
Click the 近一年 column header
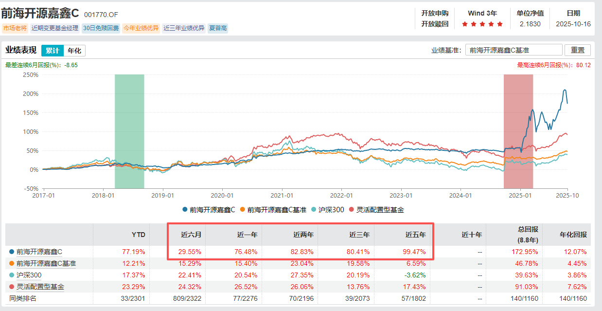(247, 235)
